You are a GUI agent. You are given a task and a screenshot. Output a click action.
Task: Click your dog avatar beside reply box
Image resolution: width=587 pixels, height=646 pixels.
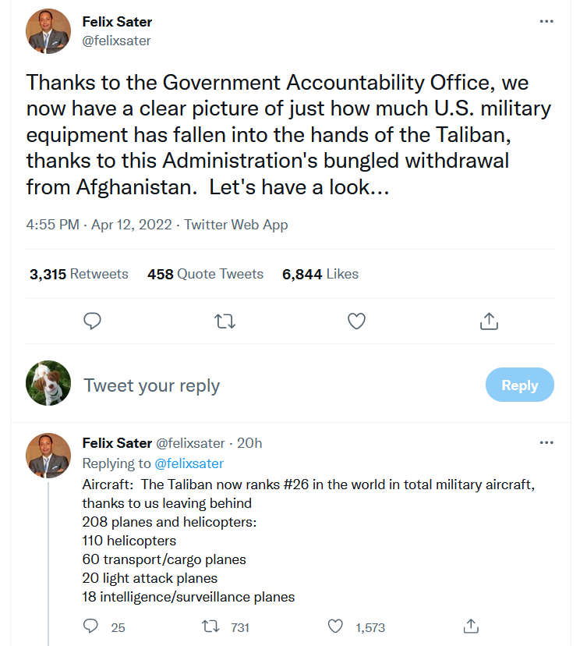point(48,384)
